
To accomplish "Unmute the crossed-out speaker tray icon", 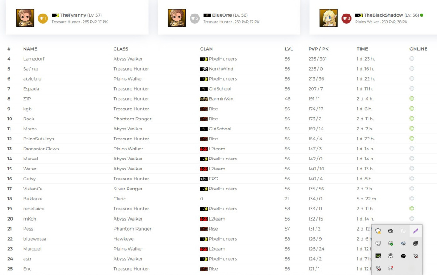I will point(403,243).
